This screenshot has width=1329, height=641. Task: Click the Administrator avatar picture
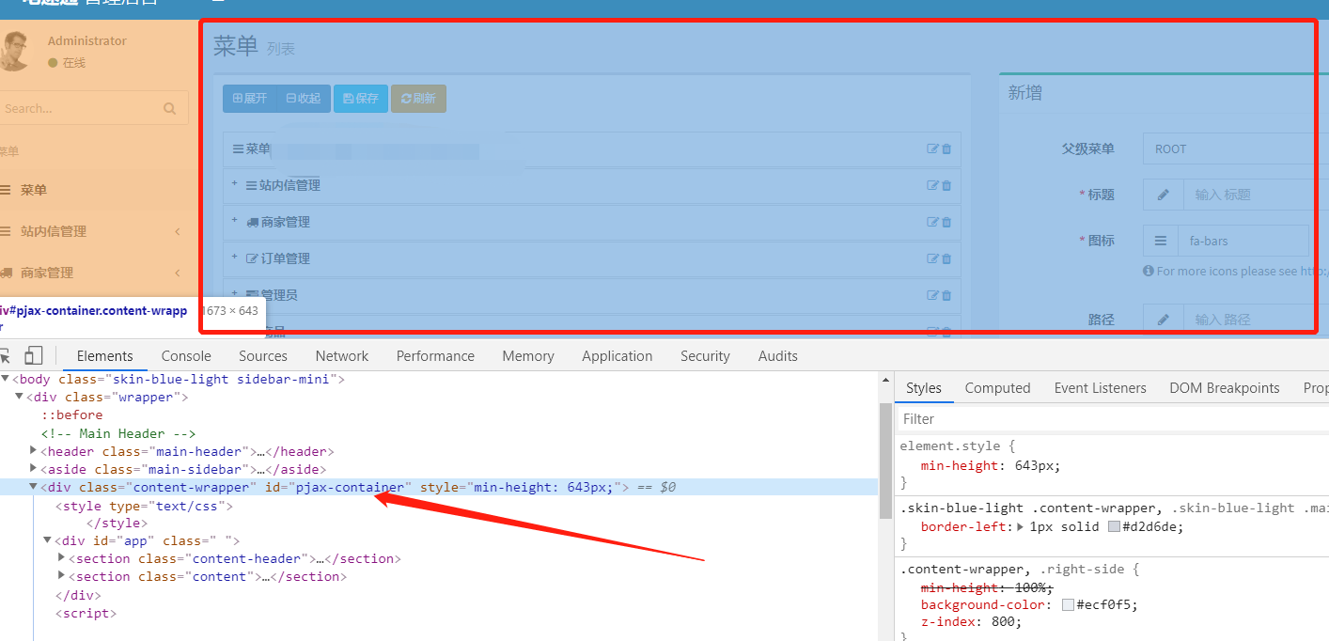click(17, 50)
